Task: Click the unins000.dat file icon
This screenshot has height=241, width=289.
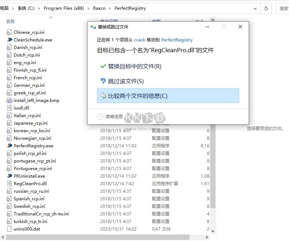Action: [x=9, y=229]
